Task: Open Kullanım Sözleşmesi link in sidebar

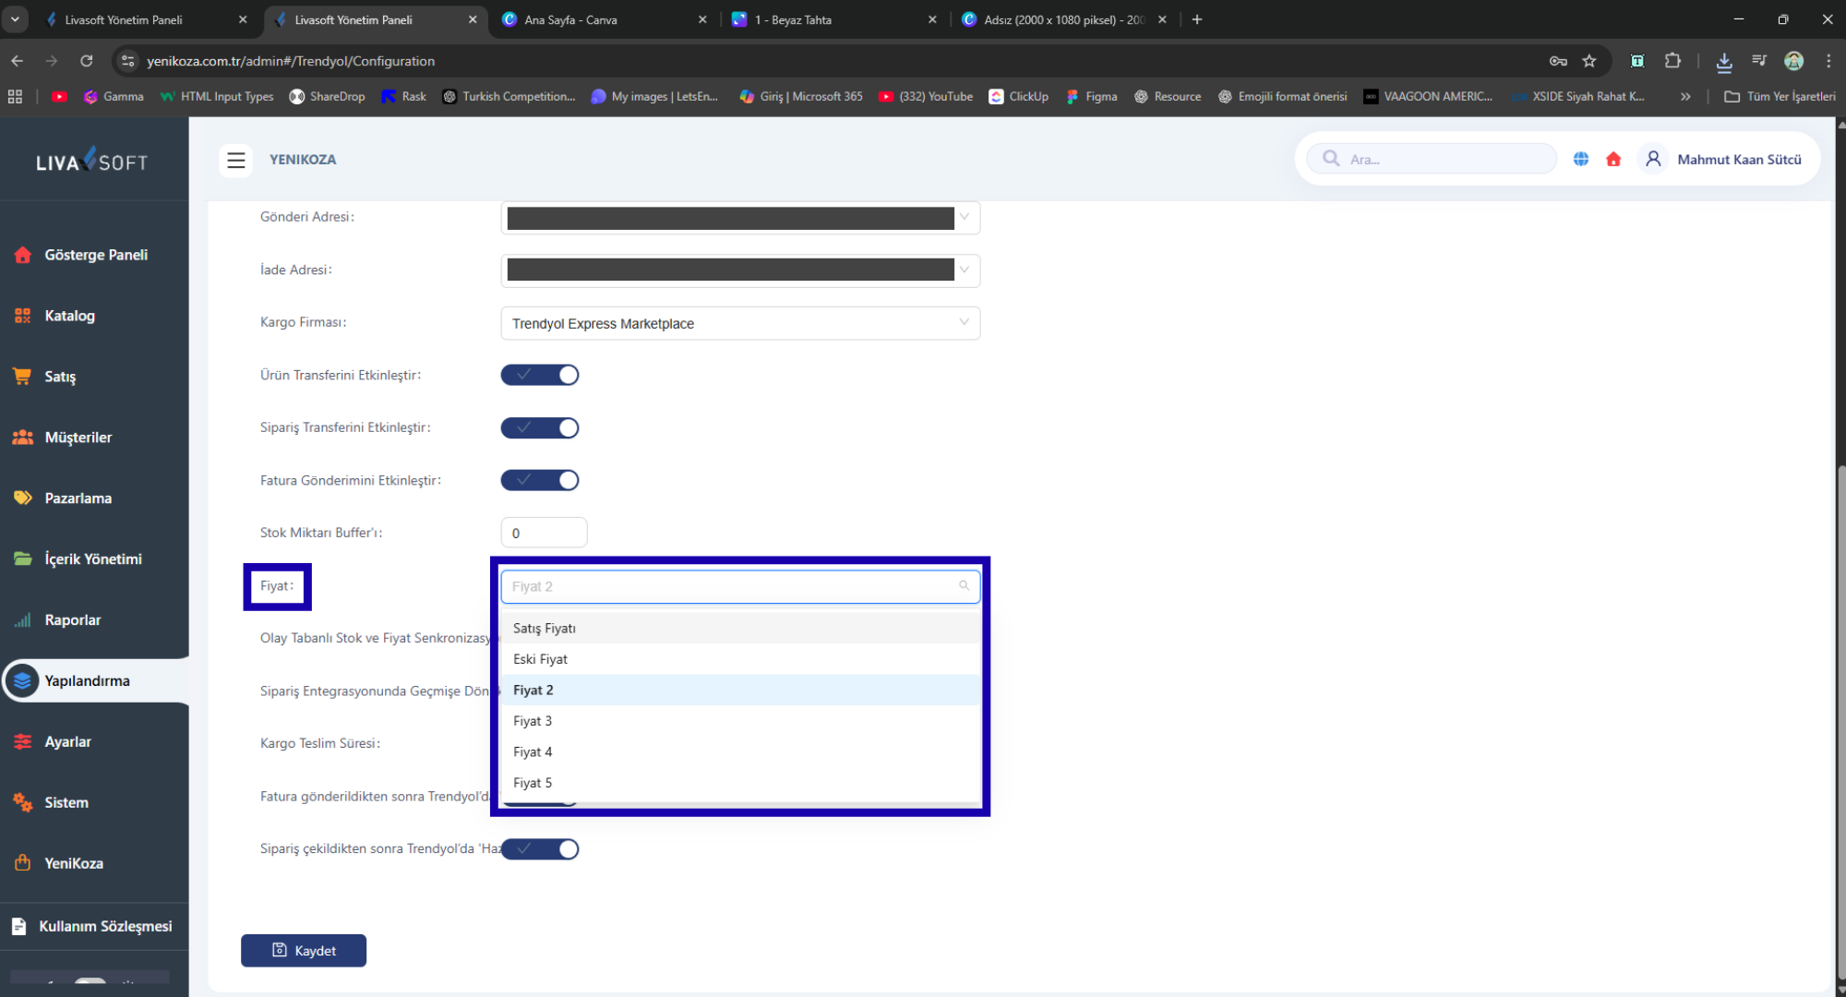Action: pos(104,927)
